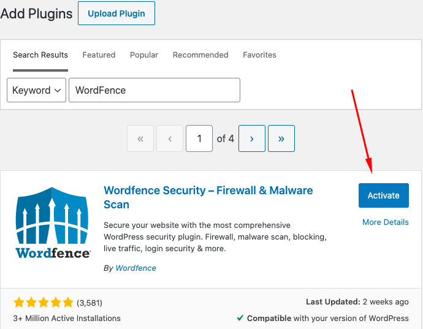Open the Popular plugins tab
Viewport: 423px width, 329px height.
(144, 55)
